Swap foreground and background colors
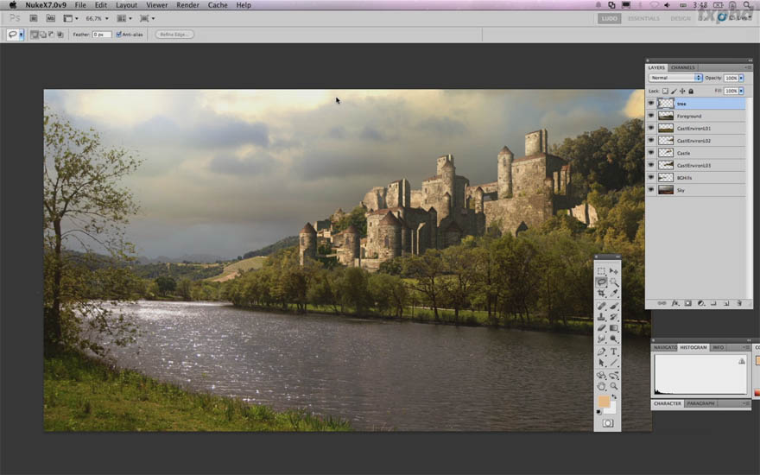This screenshot has height=475, width=760. coord(614,397)
